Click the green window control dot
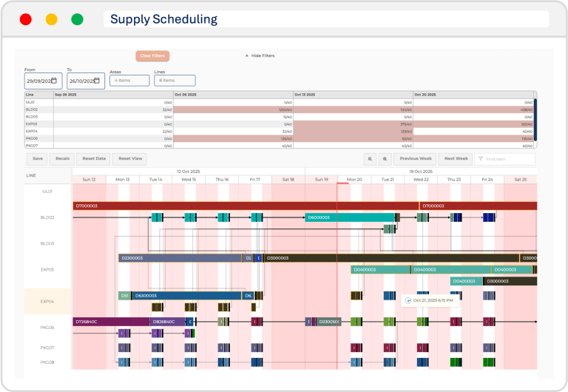Image resolution: width=568 pixels, height=392 pixels. pyautogui.click(x=77, y=20)
